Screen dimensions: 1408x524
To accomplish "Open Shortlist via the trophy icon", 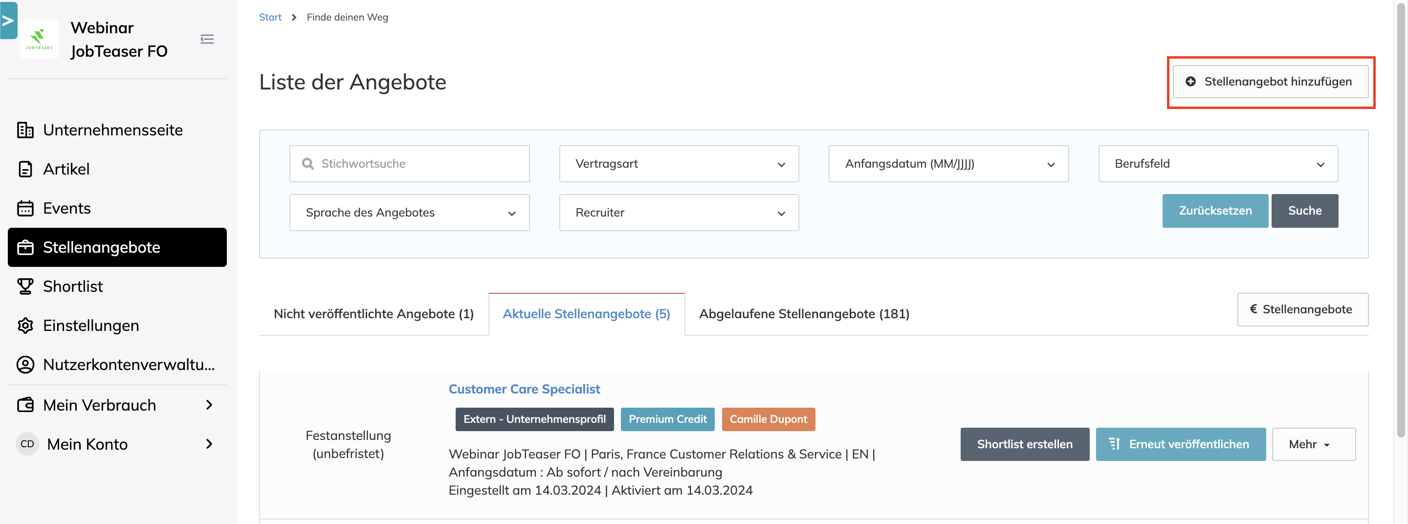I will point(26,286).
